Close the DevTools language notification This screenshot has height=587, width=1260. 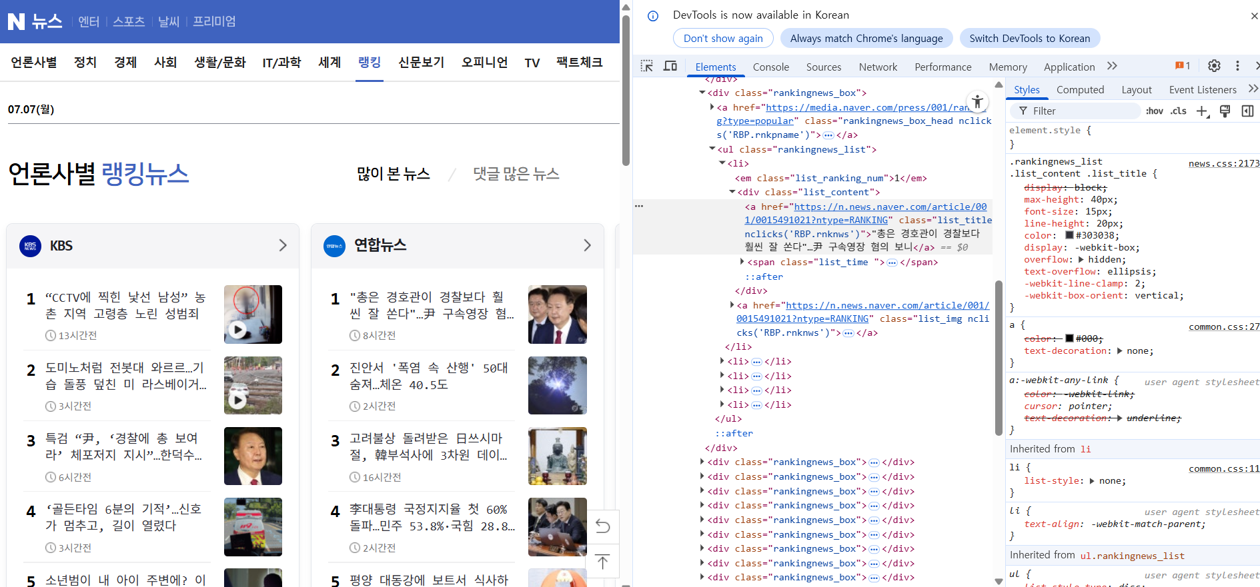(x=1254, y=16)
